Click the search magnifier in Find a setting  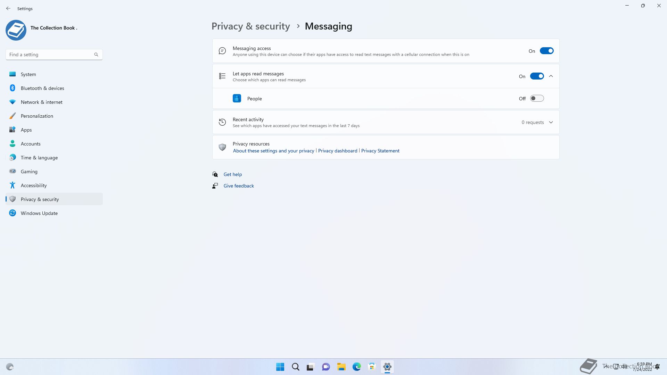(x=96, y=55)
